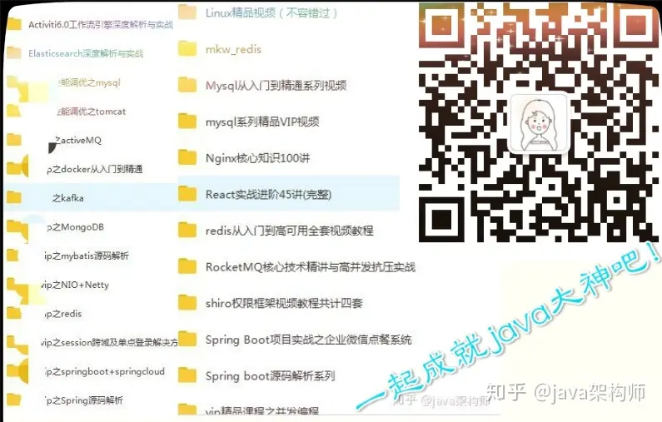This screenshot has width=662, height=422.
Task: Click the 能调优之mysql folder name
Action: pos(89,82)
